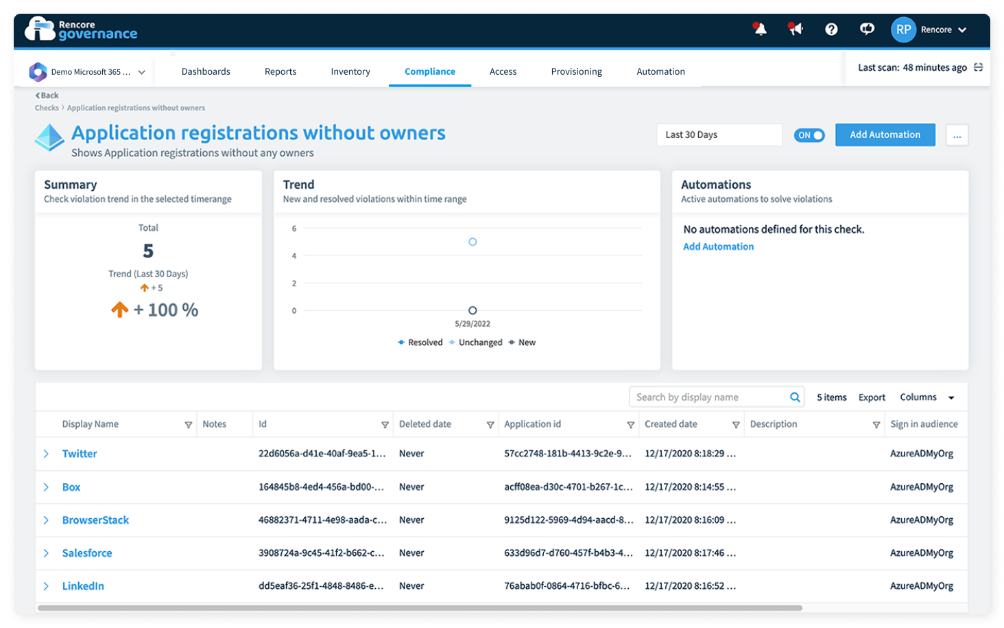The height and width of the screenshot is (628, 1004).
Task: Click the rescan icon beside Last scan
Action: [x=979, y=67]
